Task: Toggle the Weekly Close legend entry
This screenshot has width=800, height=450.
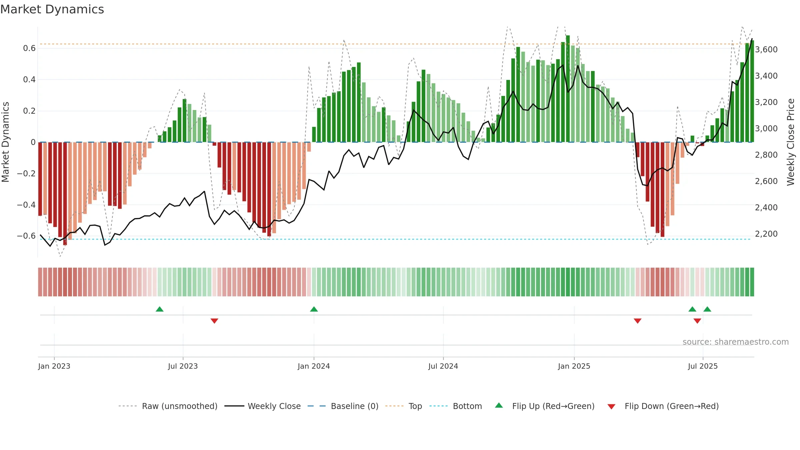Action: coord(263,406)
